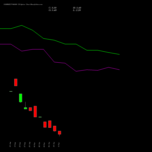The image size is (152, 152).
Task: Click the 11 Sep date label
Action: (x=59, y=145)
